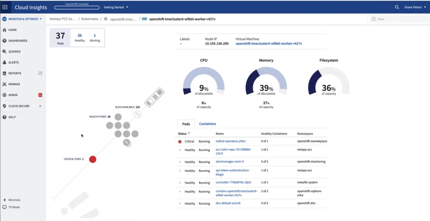Open the app launcher grid icon

coord(5,7)
